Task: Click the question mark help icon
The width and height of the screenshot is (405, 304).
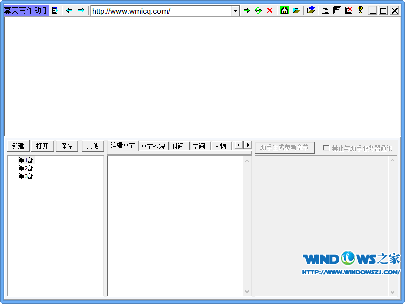Action: coord(360,10)
